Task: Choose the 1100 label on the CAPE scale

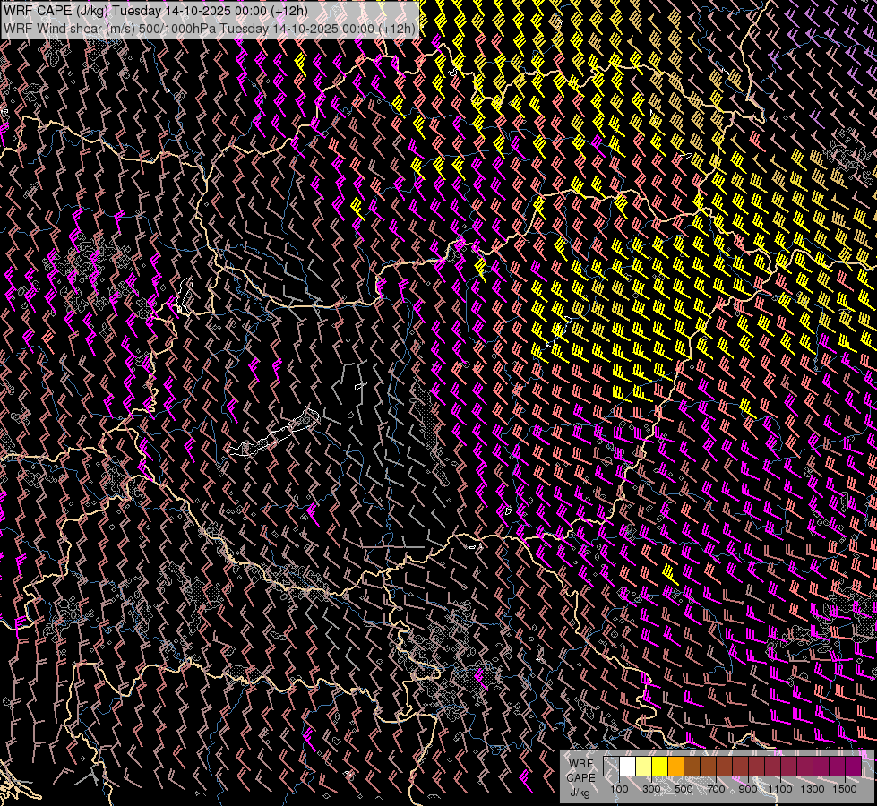Action: [x=780, y=789]
